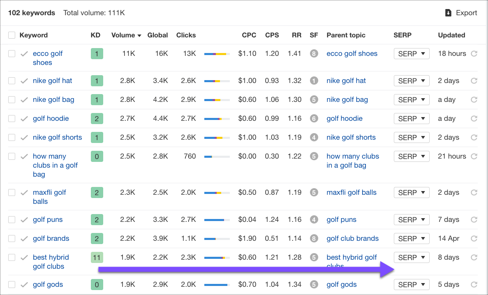
Task: Open the golf club brands parent topic
Action: tap(353, 238)
